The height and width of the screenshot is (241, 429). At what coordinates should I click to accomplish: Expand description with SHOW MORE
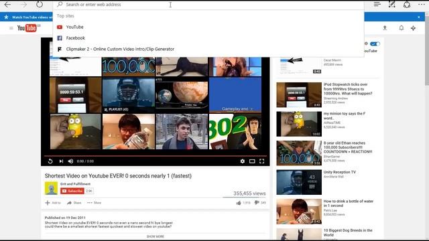pyautogui.click(x=155, y=236)
